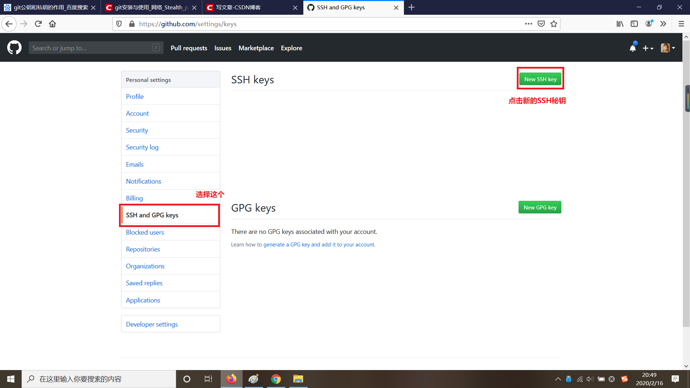Screen dimensions: 690x388
Task: Open Blocked users settings
Action: pos(171,232)
